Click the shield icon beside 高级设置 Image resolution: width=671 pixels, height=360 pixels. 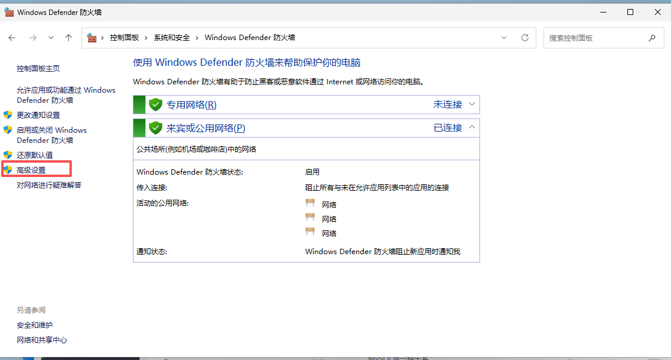pyautogui.click(x=8, y=170)
